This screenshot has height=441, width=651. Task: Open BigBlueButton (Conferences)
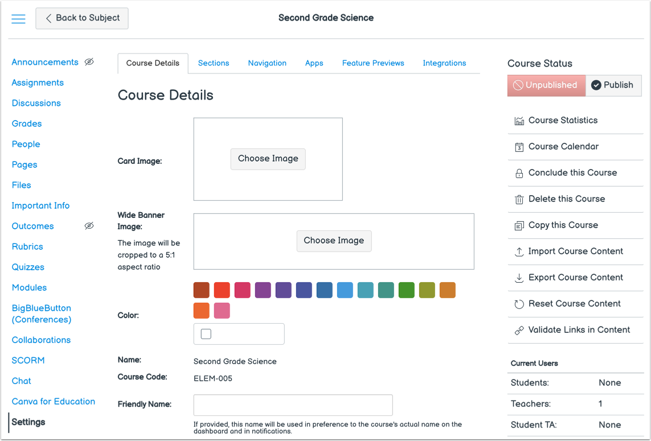(42, 314)
